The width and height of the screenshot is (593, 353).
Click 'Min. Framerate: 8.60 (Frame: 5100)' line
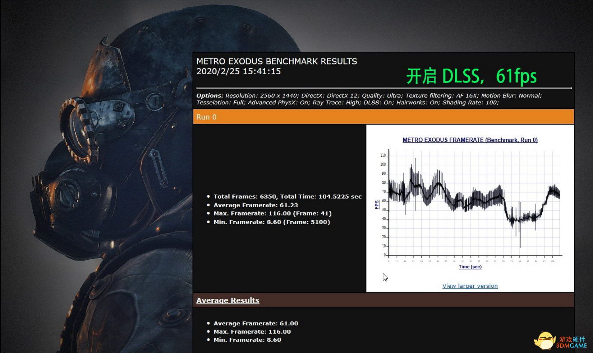coord(272,222)
